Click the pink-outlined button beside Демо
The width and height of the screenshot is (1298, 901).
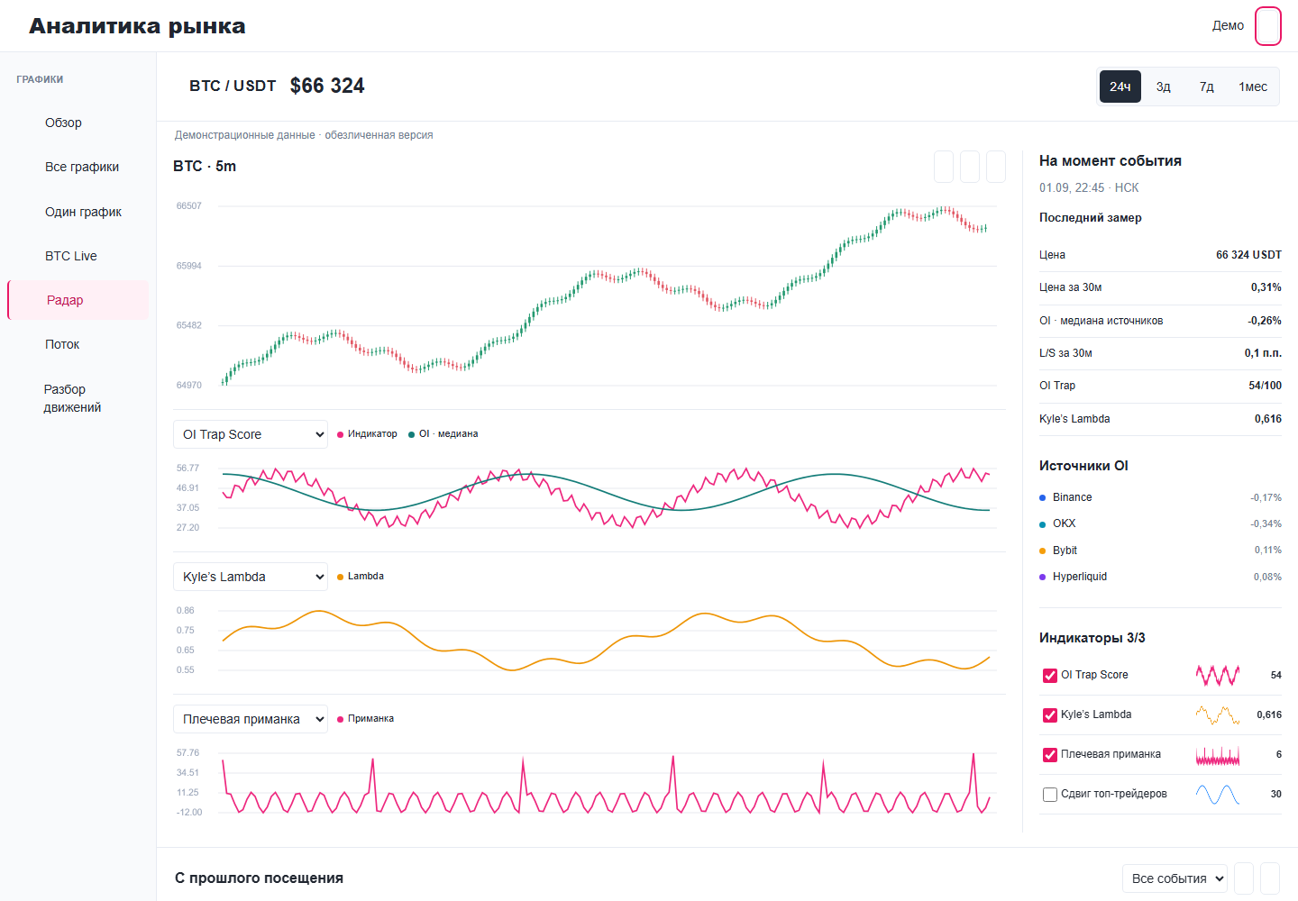tap(1268, 26)
